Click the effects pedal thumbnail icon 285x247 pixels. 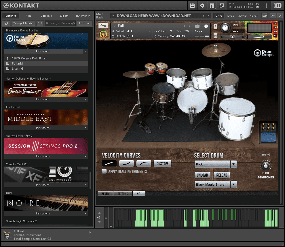pos(268,132)
